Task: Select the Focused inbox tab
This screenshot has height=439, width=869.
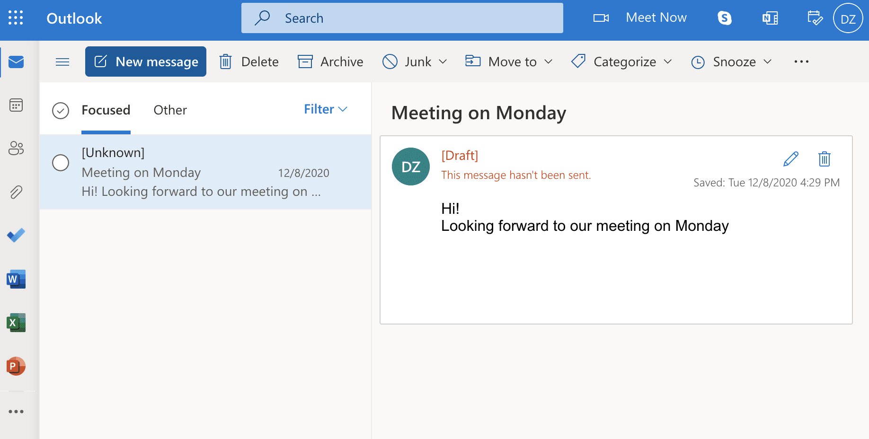Action: pos(106,110)
